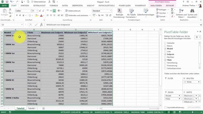
Task: Click the cut scissors icon
Action: click(x=10, y=9)
